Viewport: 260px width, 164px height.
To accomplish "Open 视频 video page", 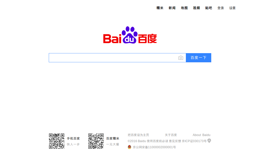I will [196, 8].
